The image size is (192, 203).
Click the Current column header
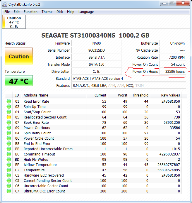pos(97,95)
